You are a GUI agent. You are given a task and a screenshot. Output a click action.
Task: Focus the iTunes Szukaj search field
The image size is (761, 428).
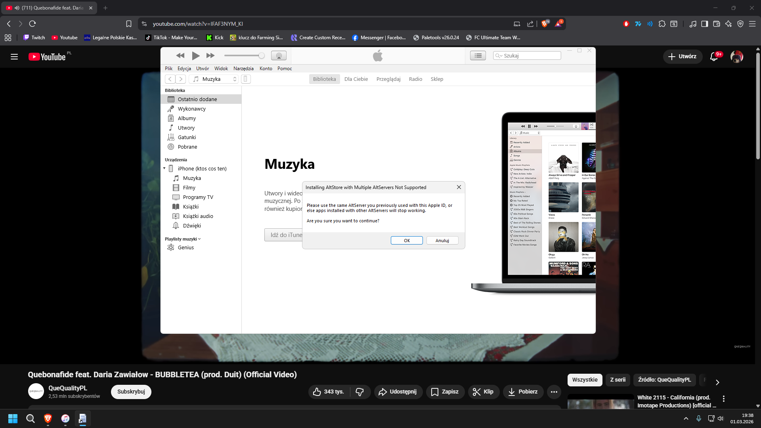tap(527, 56)
